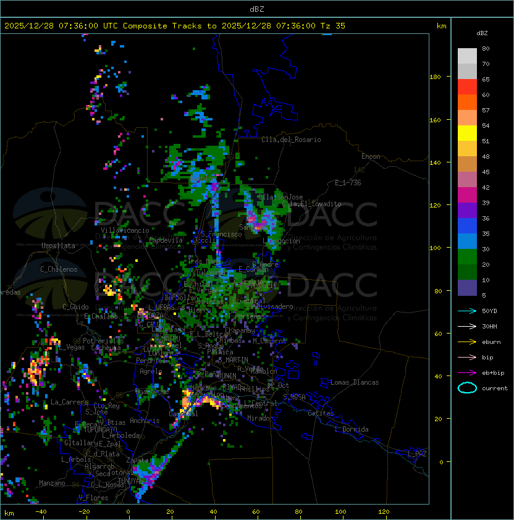Click the 'Agrelo' map label
Image resolution: width=514 pixels, height=520 pixels.
click(151, 371)
